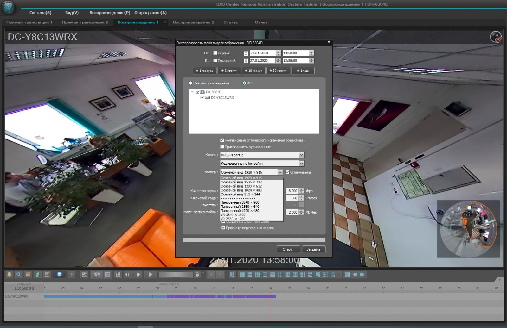The image size is (507, 328).
Task: Click the 64-channel layout icon
Action: [295, 275]
